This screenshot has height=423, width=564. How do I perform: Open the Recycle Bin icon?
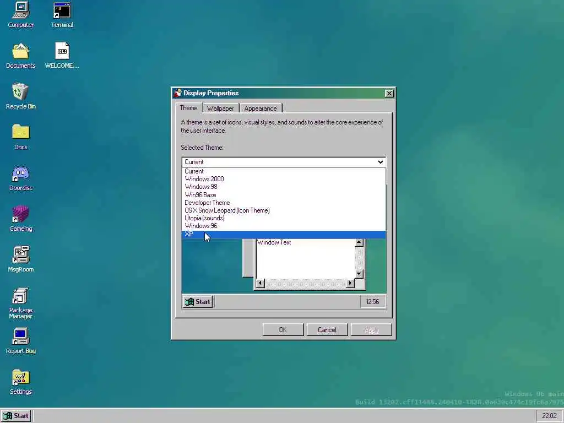click(20, 96)
